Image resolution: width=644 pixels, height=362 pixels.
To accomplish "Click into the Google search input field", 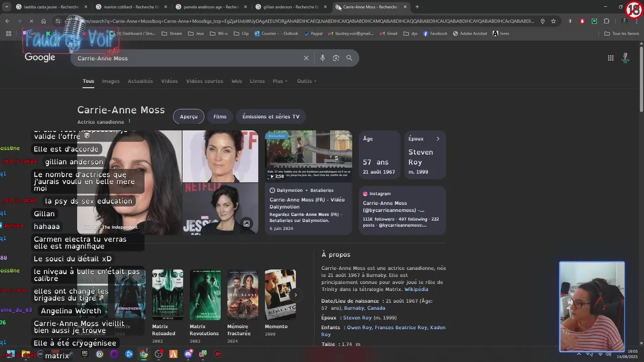I will [x=186, y=58].
